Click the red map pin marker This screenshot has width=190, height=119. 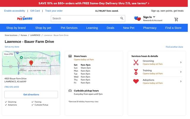[31, 63]
